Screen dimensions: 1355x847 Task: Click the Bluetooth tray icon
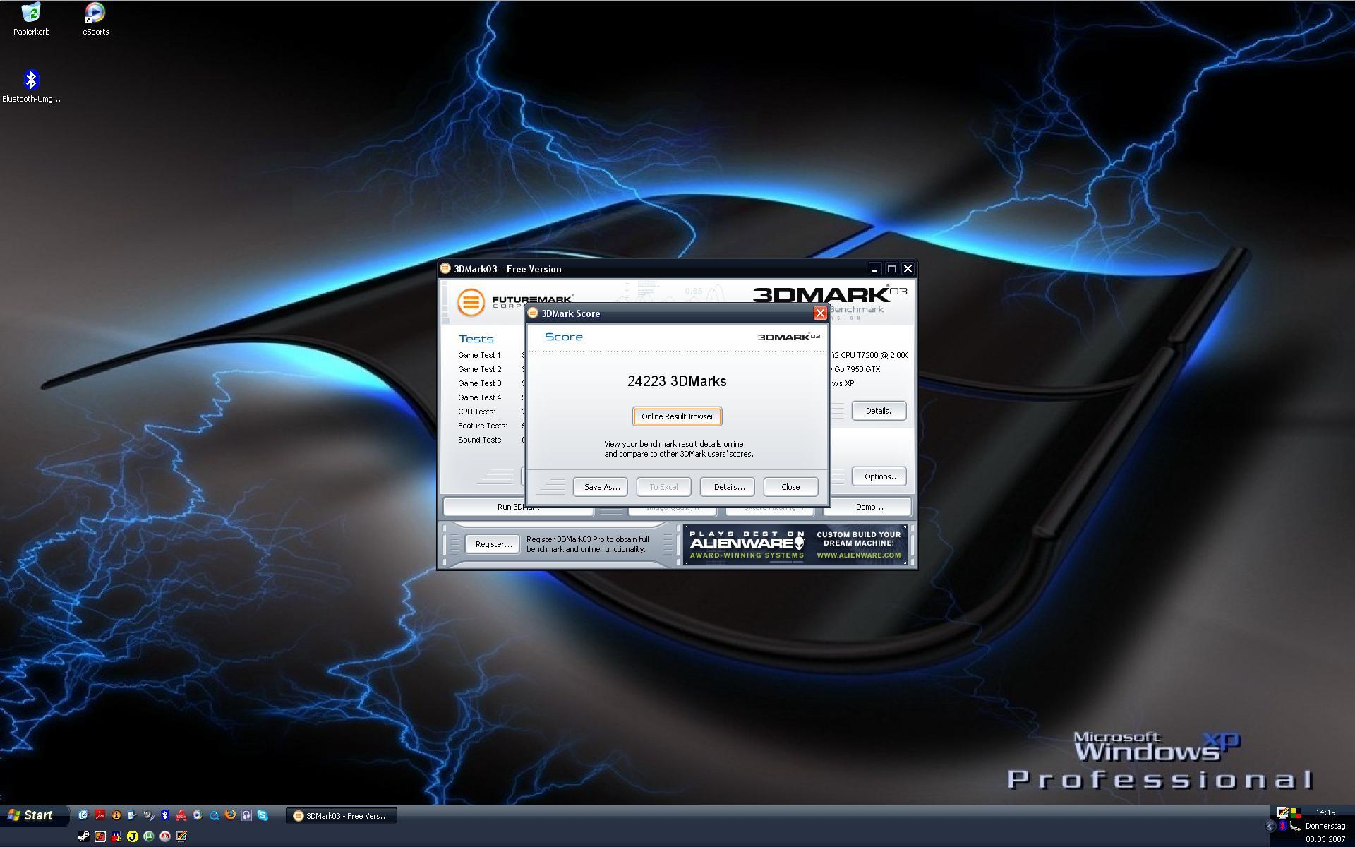click(1282, 826)
